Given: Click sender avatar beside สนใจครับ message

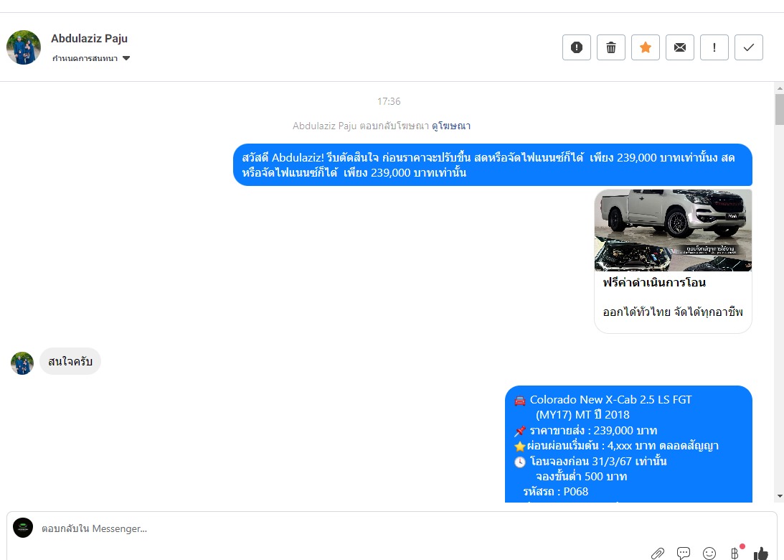Looking at the screenshot, I should [22, 363].
